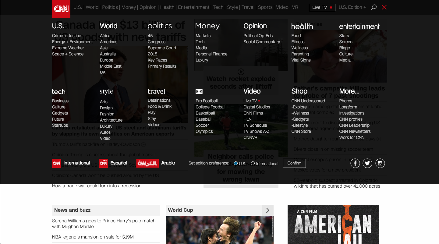Open the Crime + Justice link
Viewport: 439px width, 244px height.
(67, 36)
